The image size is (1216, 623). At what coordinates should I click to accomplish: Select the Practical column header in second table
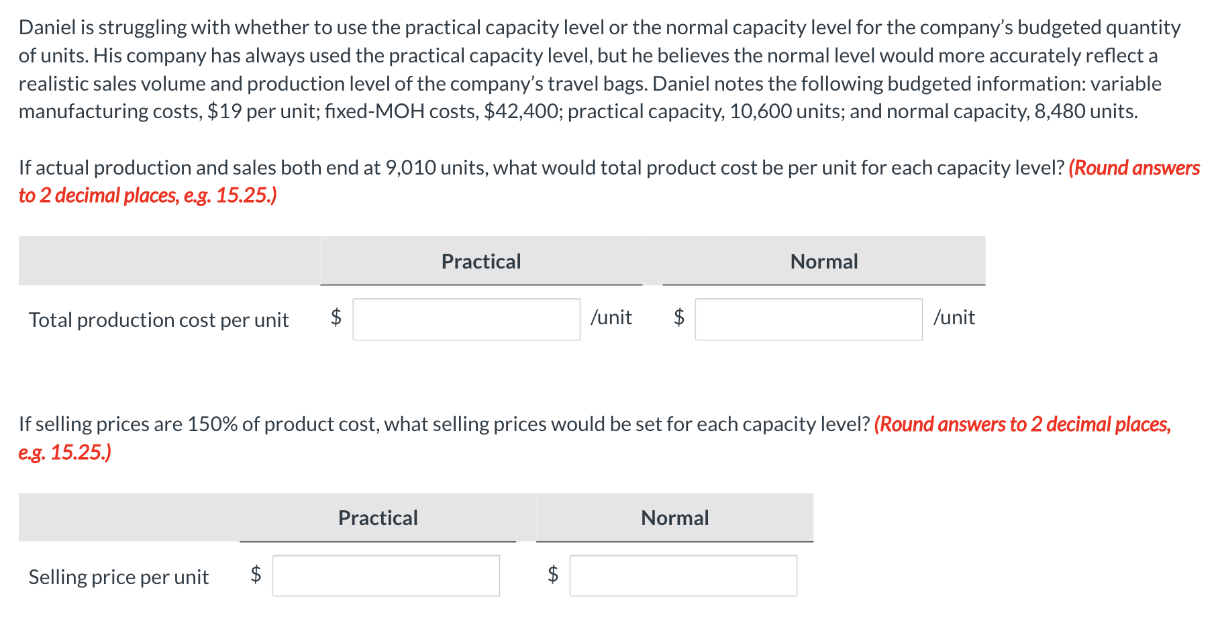click(x=378, y=518)
